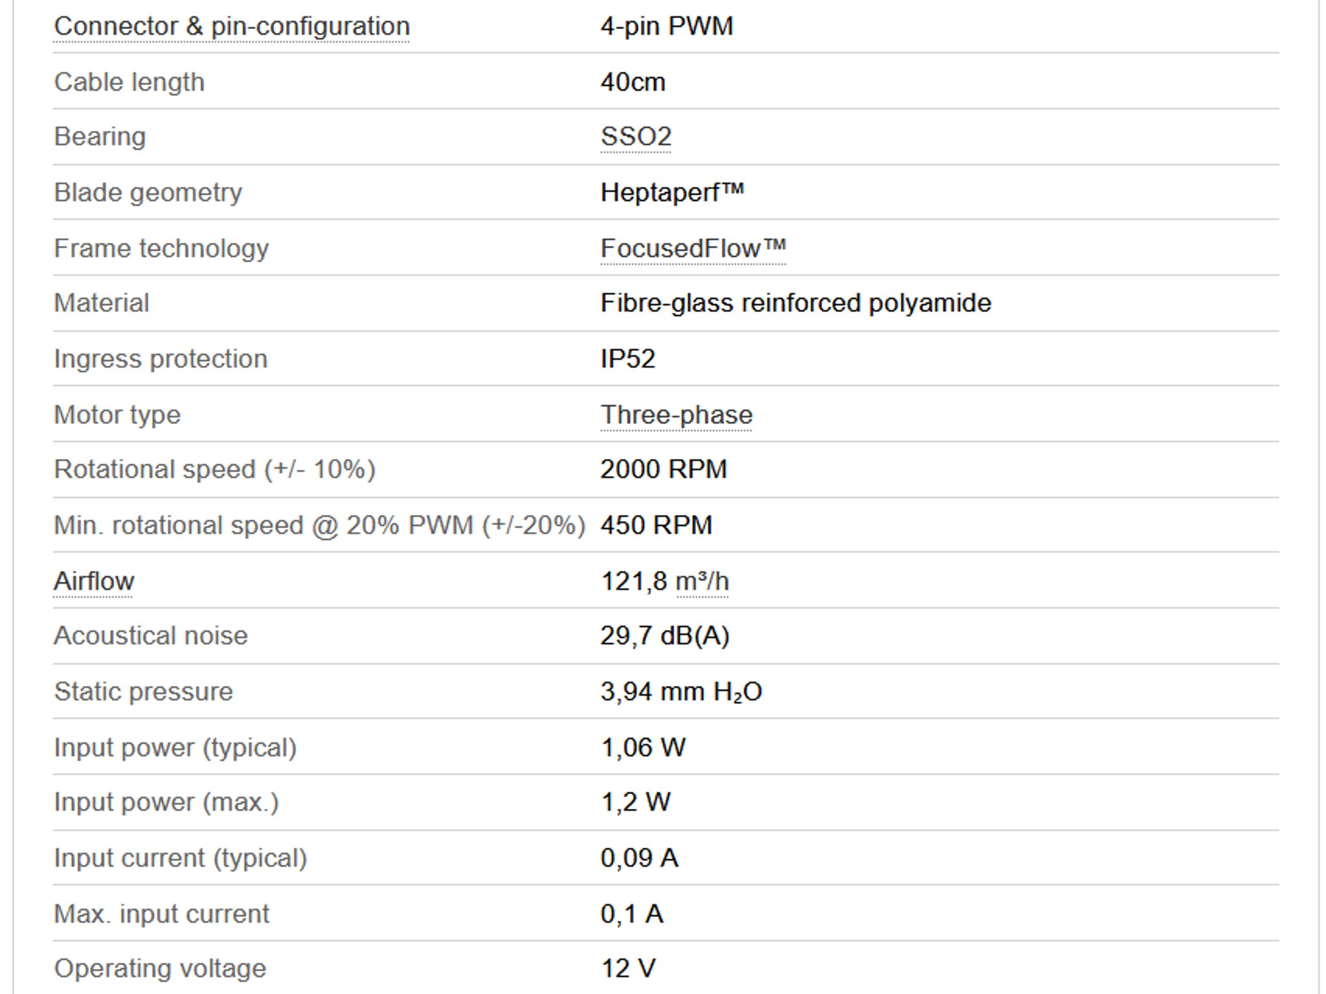Click the 40cm cable length value

point(633,82)
